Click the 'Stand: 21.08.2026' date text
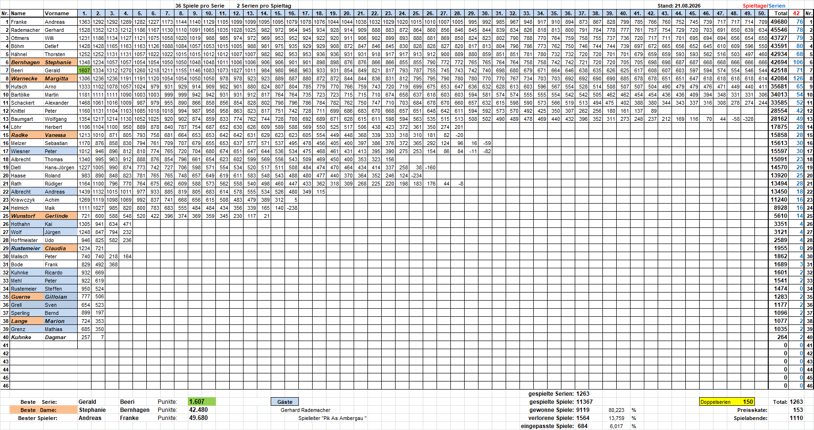 click(x=679, y=6)
